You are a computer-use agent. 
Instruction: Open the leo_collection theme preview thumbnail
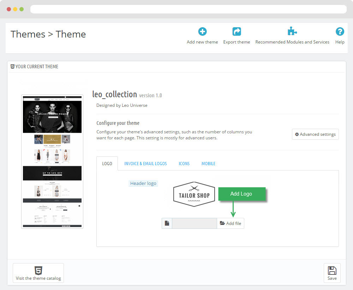pos(52,162)
